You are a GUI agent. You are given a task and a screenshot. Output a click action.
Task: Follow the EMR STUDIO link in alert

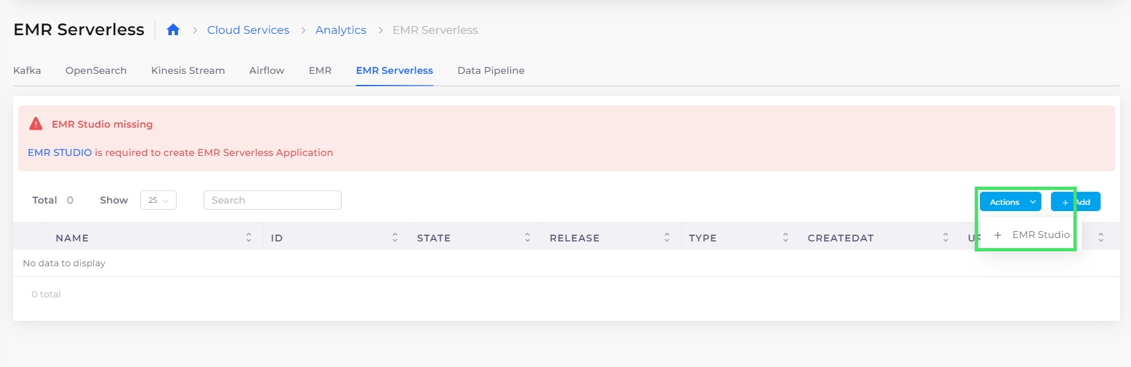click(x=59, y=152)
